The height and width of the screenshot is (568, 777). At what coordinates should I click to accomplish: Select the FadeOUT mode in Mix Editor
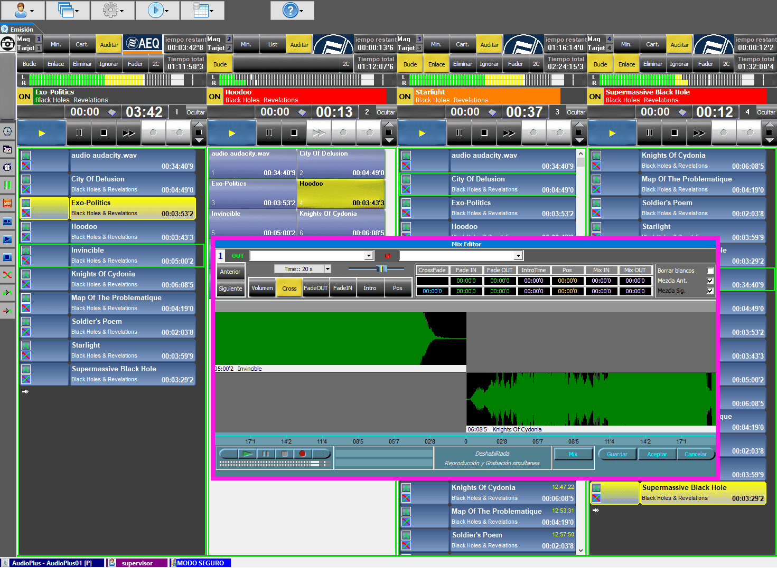point(316,288)
